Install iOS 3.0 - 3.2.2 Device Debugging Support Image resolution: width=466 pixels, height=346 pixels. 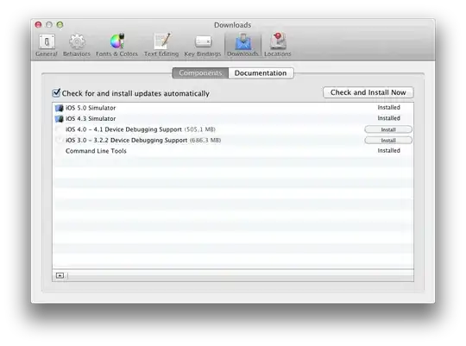click(x=388, y=141)
